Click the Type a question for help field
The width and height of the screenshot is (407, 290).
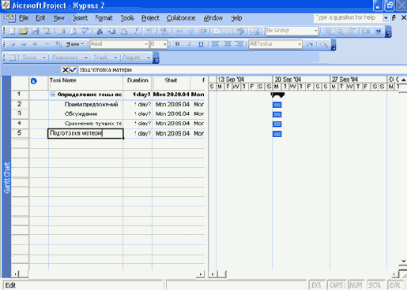[x=349, y=18]
